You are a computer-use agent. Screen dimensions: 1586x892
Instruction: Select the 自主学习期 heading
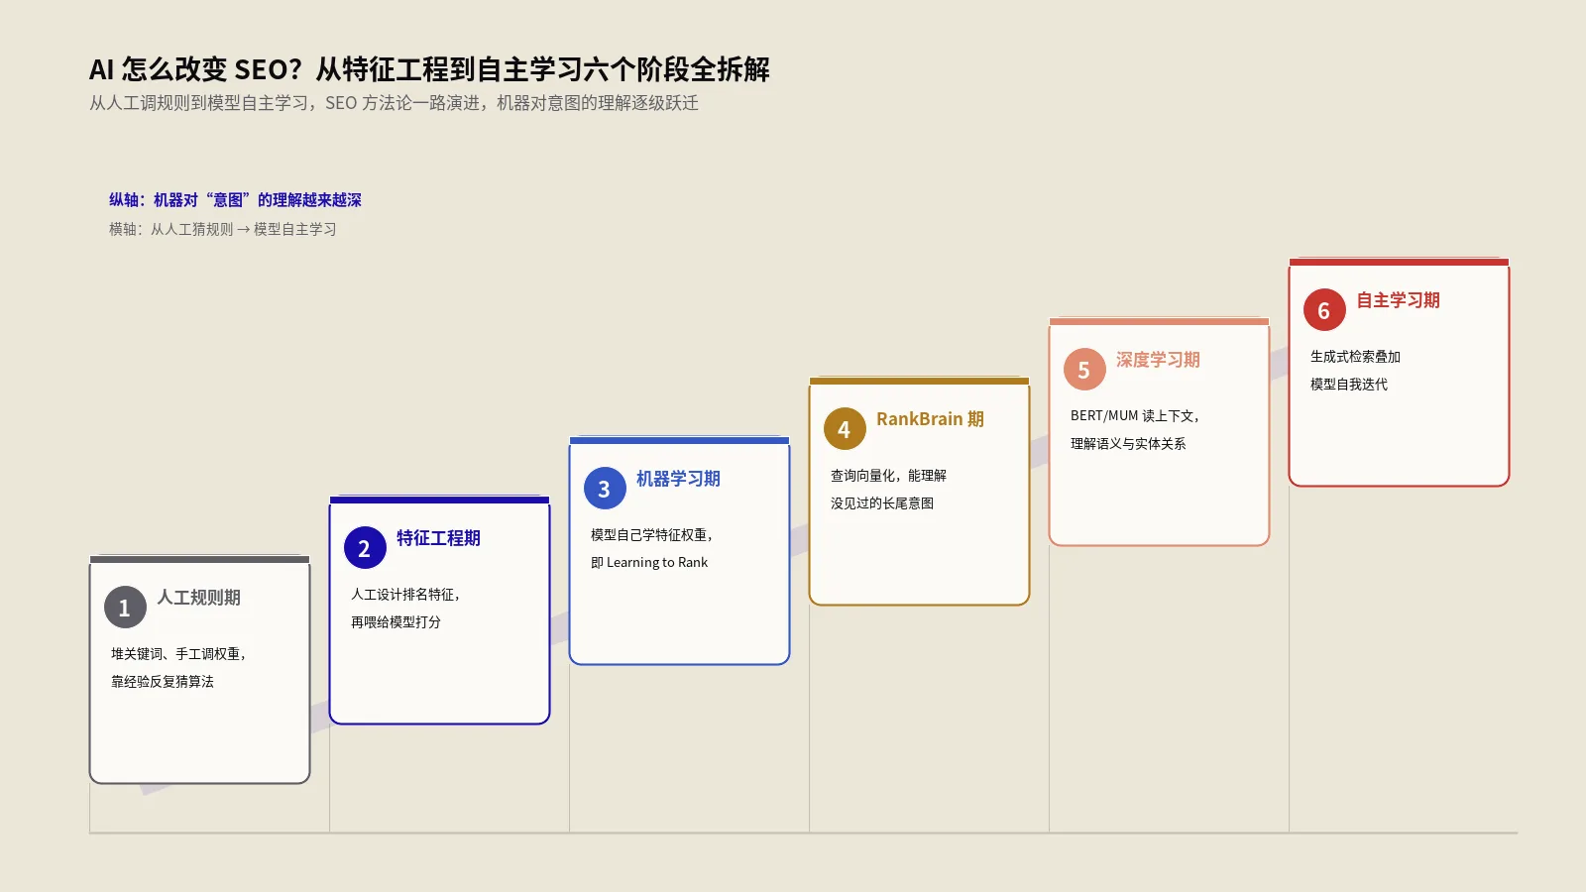[x=1398, y=300]
